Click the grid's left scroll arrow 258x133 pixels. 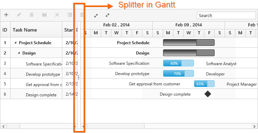pos(3,126)
